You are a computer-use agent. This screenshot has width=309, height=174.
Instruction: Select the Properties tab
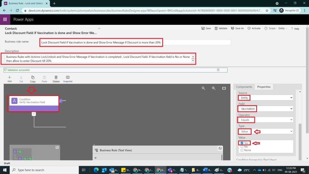[264, 87]
